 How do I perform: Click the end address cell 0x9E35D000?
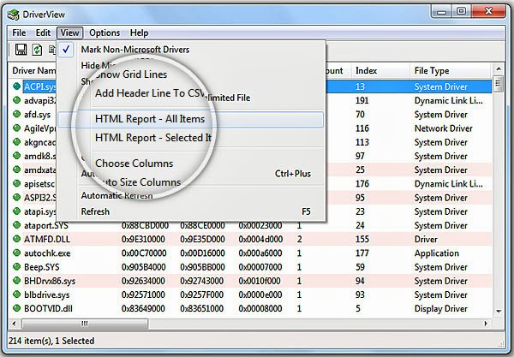tap(202, 239)
